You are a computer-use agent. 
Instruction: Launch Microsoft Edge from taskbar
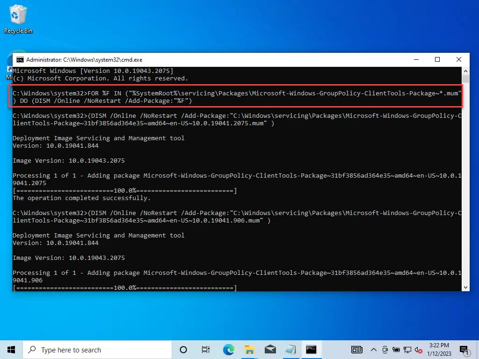point(228,350)
